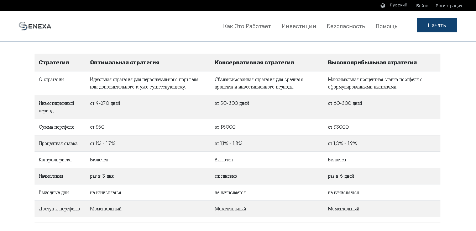476x231 pixels.
Task: Click the Оптимальная стратегия column header
Action: coord(125,62)
